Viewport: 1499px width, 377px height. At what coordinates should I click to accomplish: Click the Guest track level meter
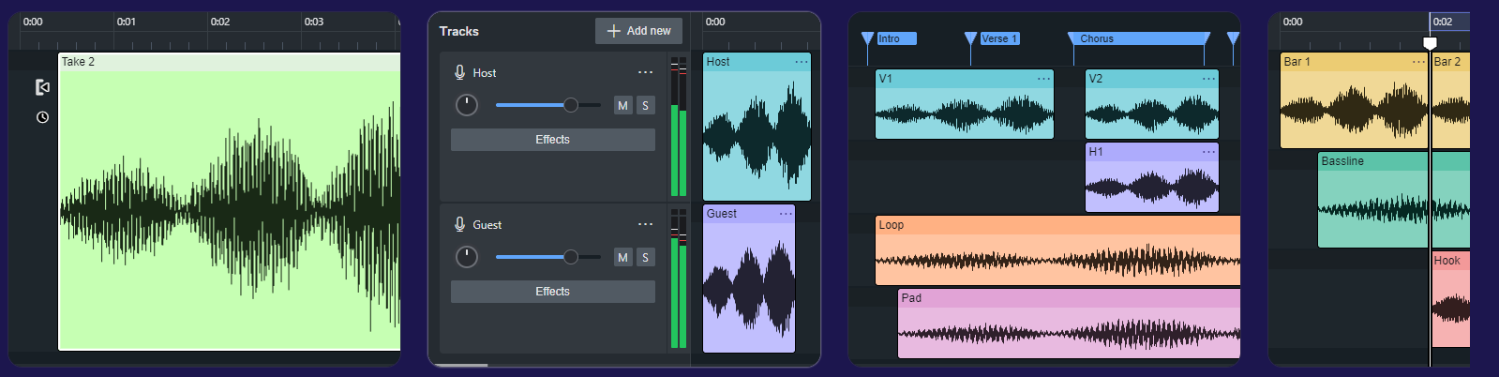coord(679,279)
